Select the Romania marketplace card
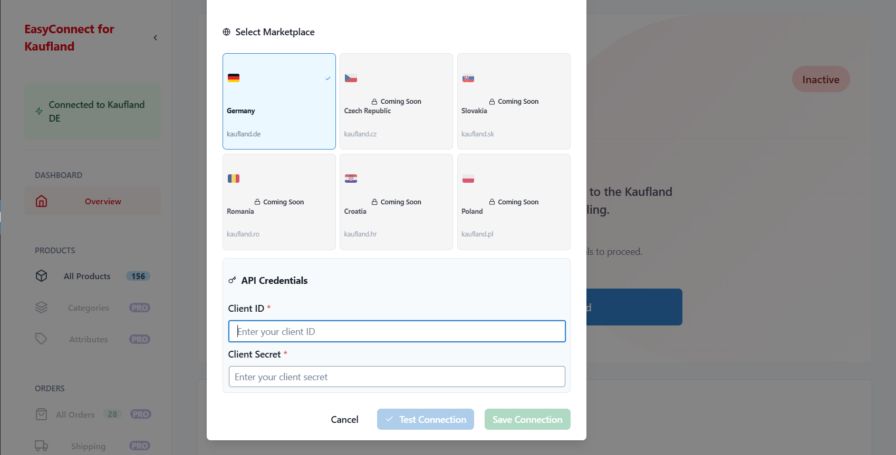The width and height of the screenshot is (896, 455). click(x=279, y=202)
